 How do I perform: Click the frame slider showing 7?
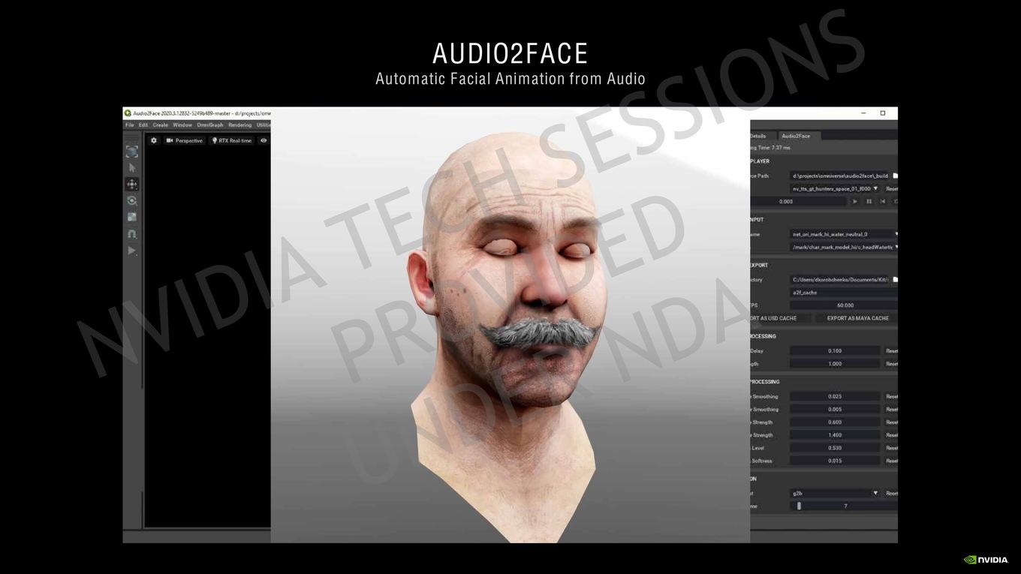click(x=845, y=506)
